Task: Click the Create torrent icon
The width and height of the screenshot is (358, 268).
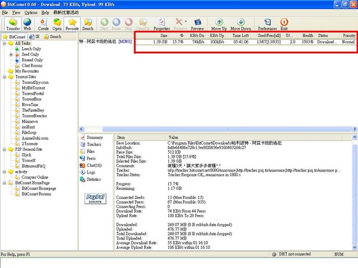Action: pos(43,24)
